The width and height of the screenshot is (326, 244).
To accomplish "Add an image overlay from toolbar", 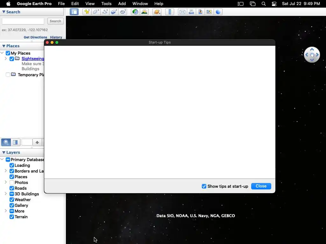I will pyautogui.click(x=114, y=12).
